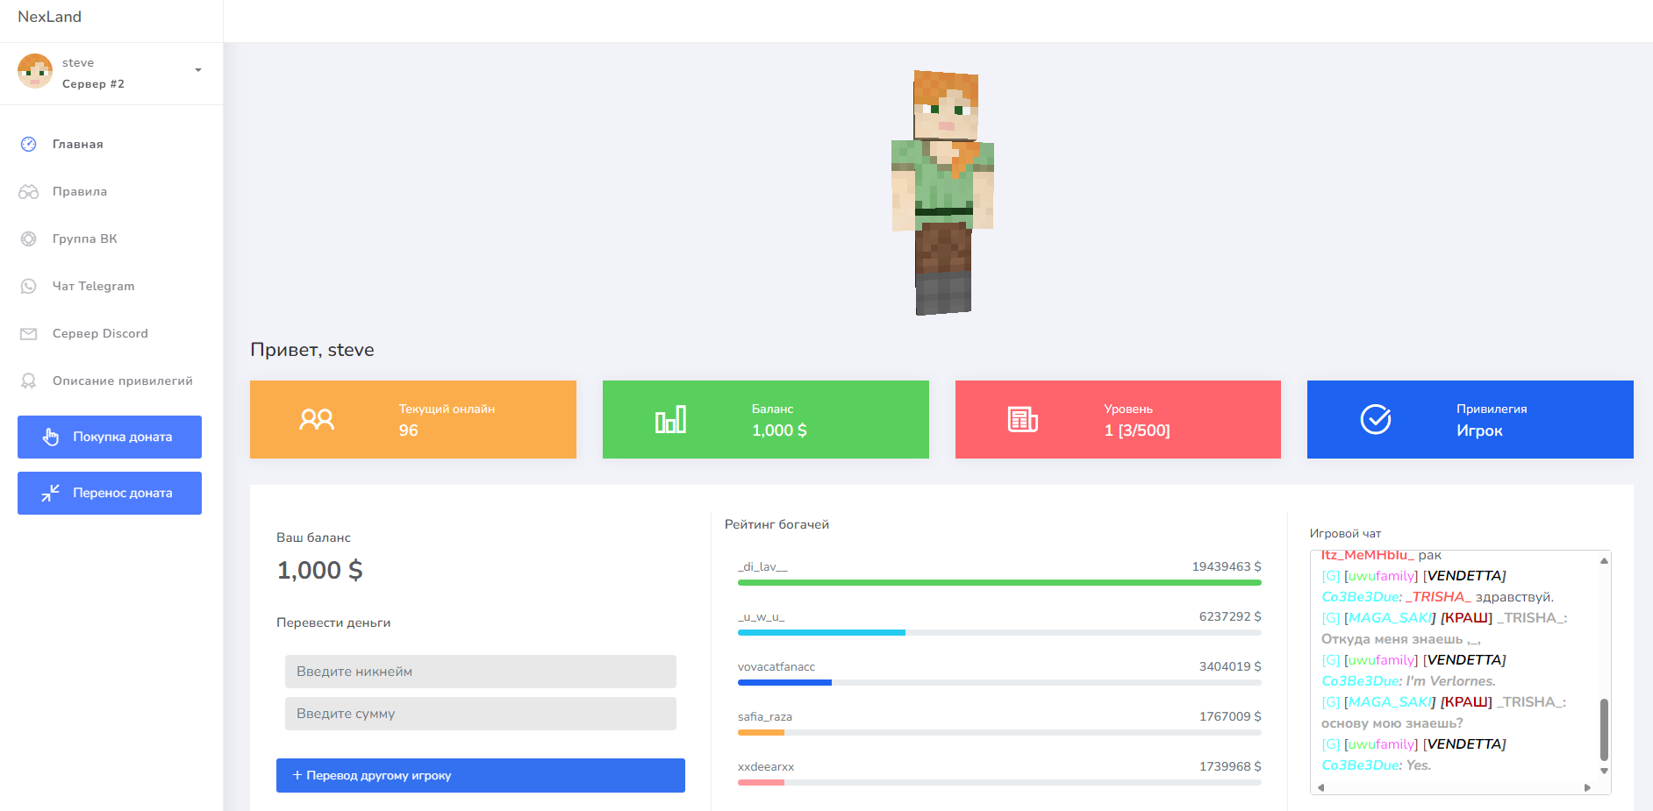Click the 19439463 $ balance amount
Image resolution: width=1653 pixels, height=811 pixels.
tap(1227, 567)
